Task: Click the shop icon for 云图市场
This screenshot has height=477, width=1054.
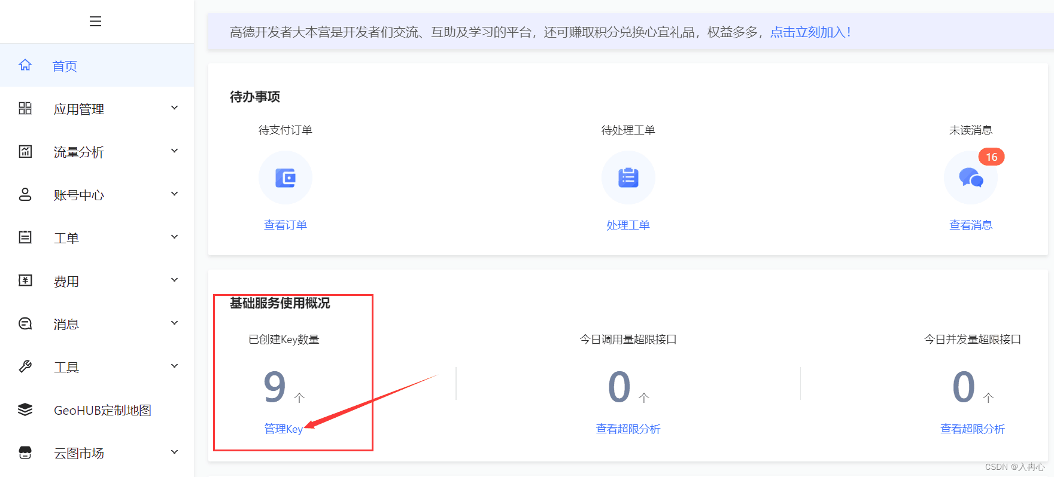Action: [x=25, y=452]
